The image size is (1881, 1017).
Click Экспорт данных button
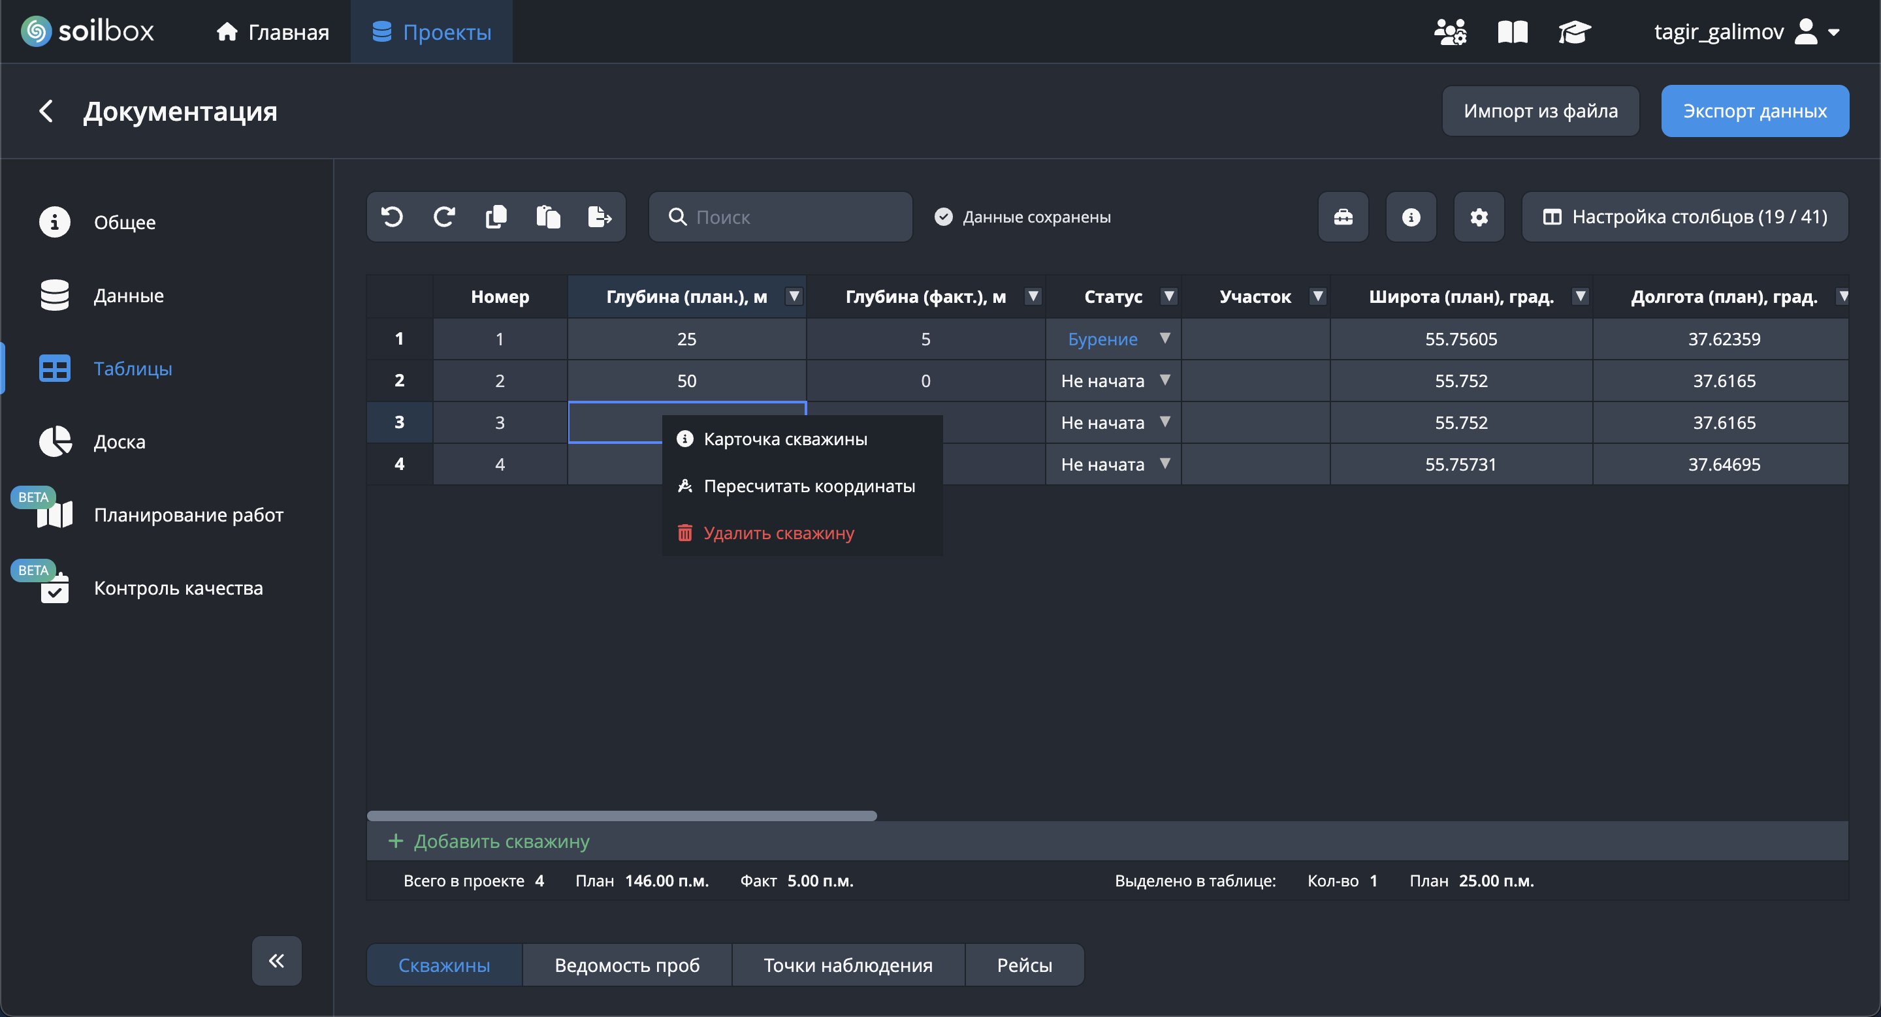tap(1754, 111)
